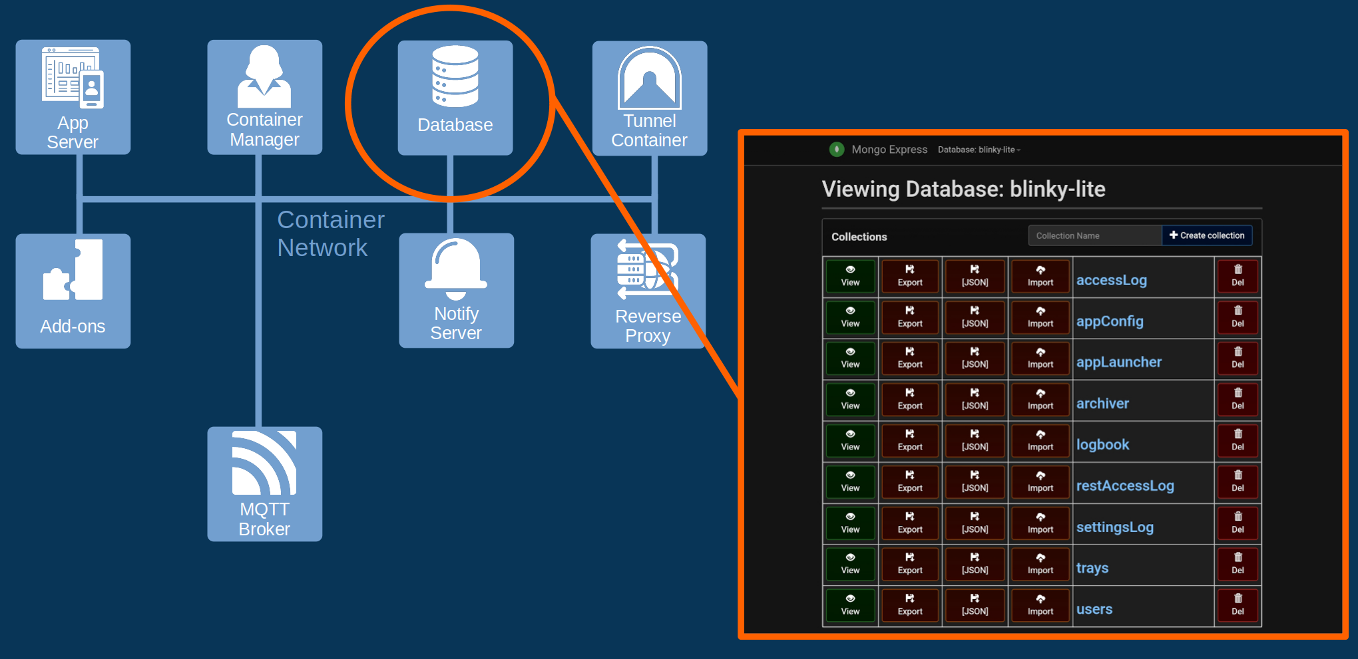The width and height of the screenshot is (1358, 659).
Task: View the logbook collection
Action: (850, 442)
